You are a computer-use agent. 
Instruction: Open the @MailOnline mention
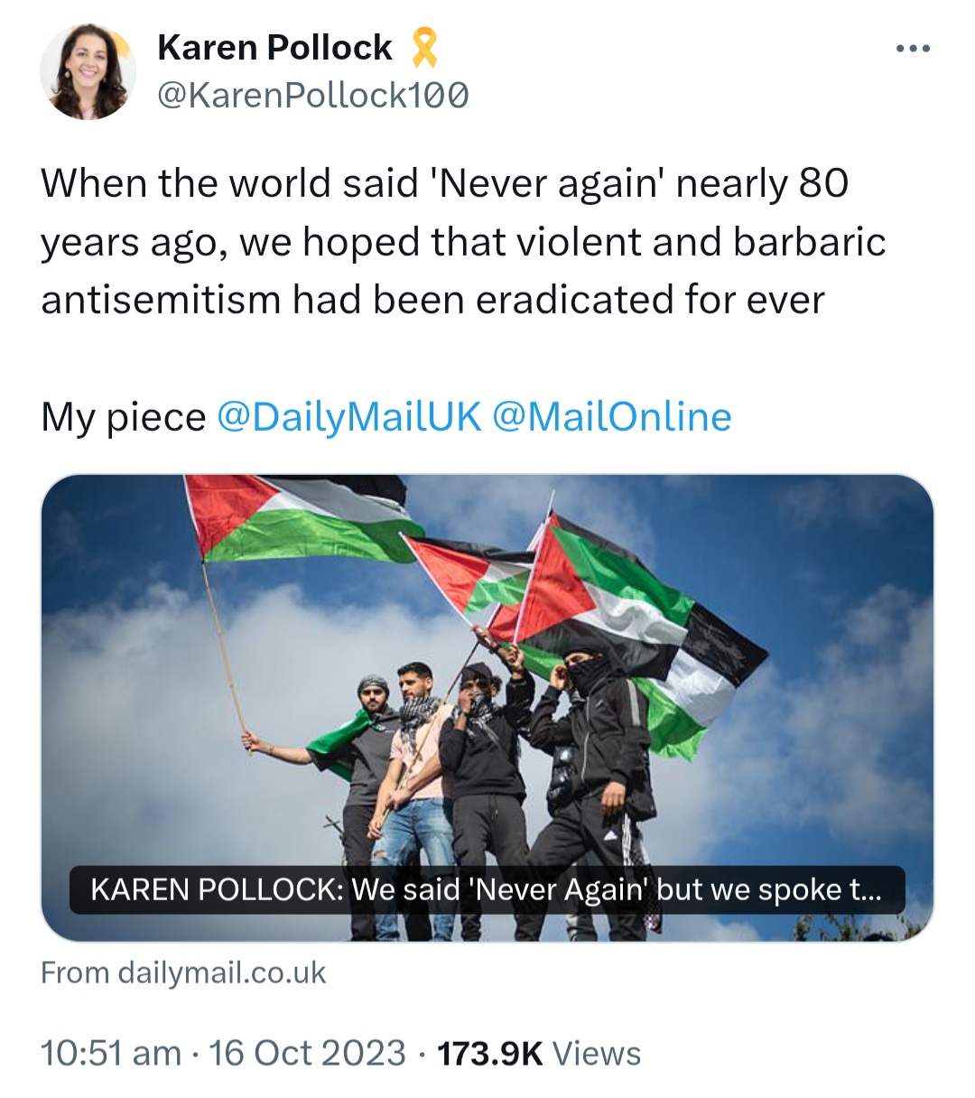[612, 416]
